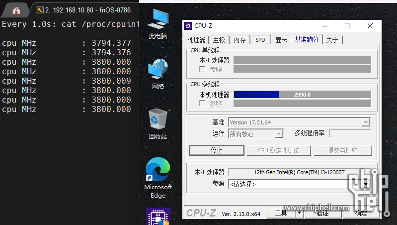Switch to the 处理器 tab

click(196, 40)
